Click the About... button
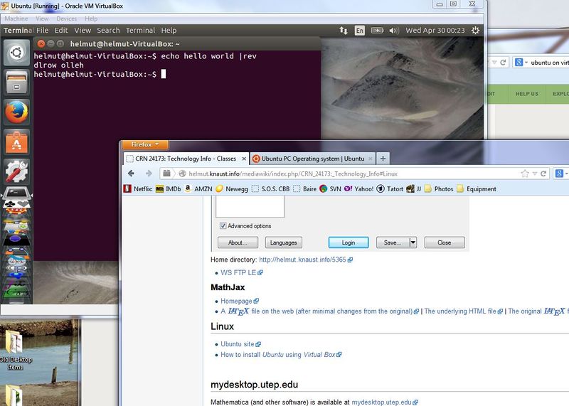Viewport: 569px width, 406px height. click(238, 242)
